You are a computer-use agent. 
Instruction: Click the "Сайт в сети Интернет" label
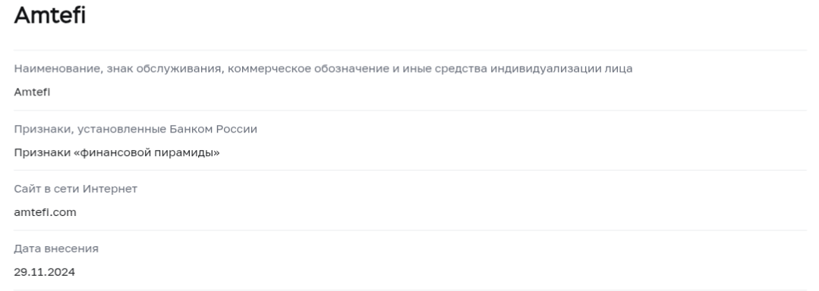click(75, 189)
